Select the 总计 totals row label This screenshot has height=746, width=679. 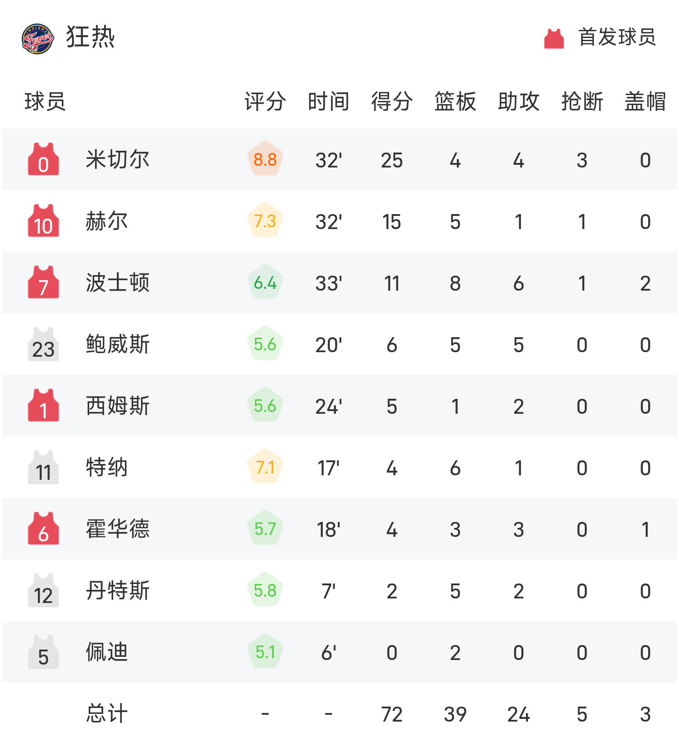[x=107, y=714]
